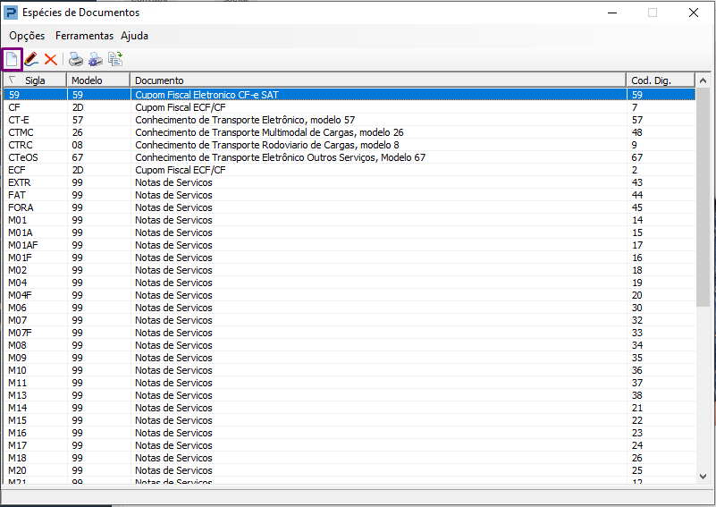Select the M18 row
Image resolution: width=716 pixels, height=507 pixels.
(x=350, y=458)
